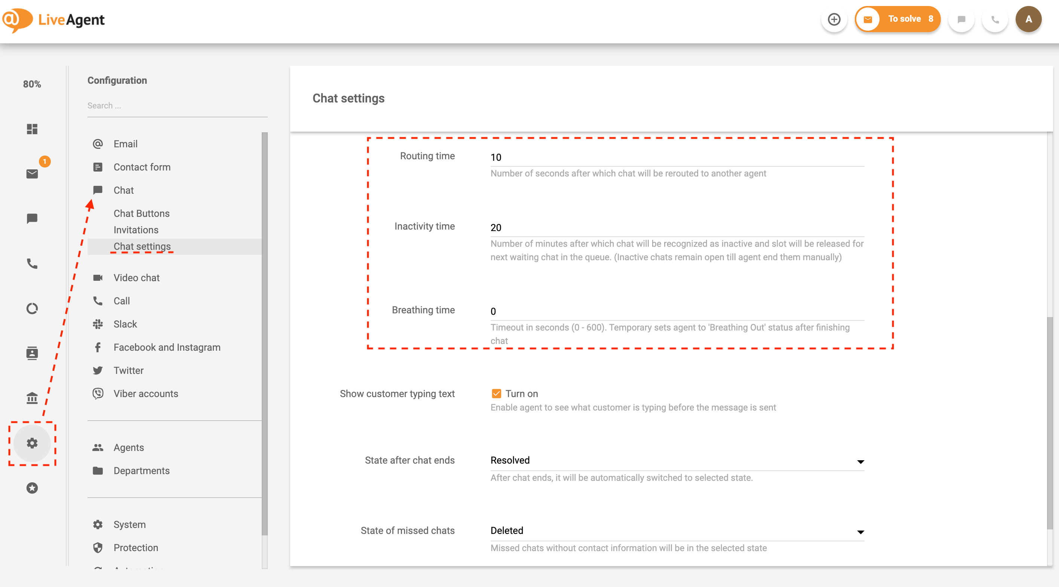The image size is (1059, 587).
Task: Open the profile avatar menu
Action: click(1029, 18)
